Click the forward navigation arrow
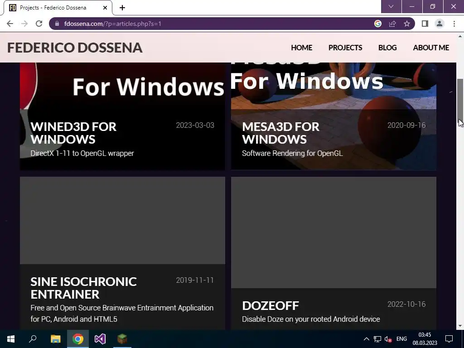The height and width of the screenshot is (348, 464). (24, 24)
